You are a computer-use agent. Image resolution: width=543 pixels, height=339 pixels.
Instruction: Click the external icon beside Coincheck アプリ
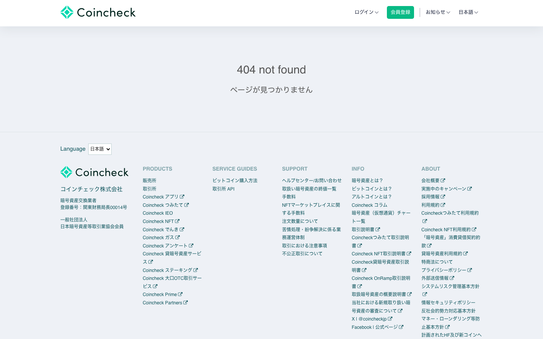point(182,197)
